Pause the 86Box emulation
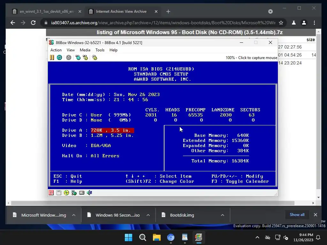The height and width of the screenshot is (245, 327). pos(52,57)
